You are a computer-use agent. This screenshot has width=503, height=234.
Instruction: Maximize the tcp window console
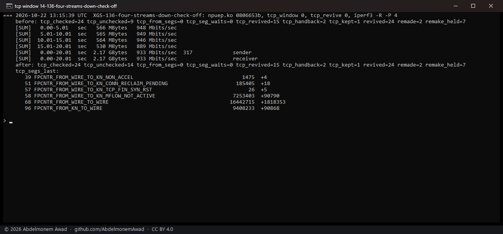tap(473, 6)
